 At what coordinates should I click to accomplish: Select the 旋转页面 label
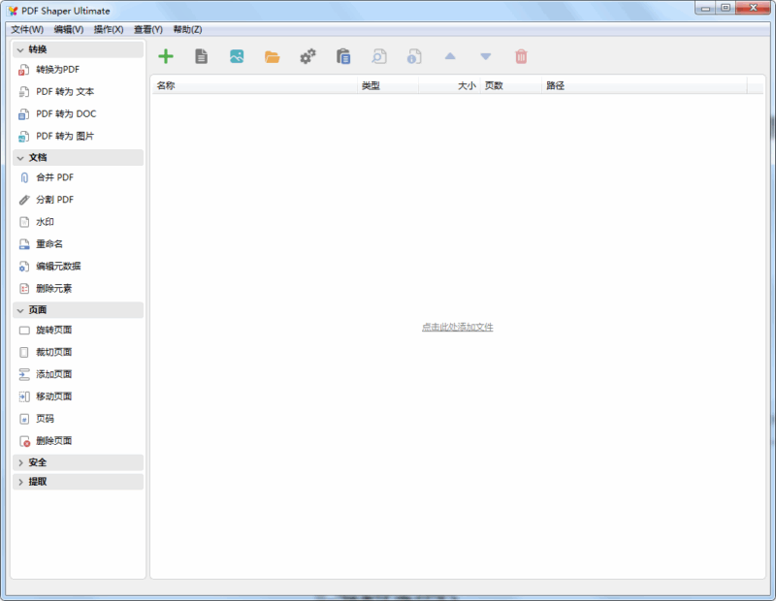point(54,330)
